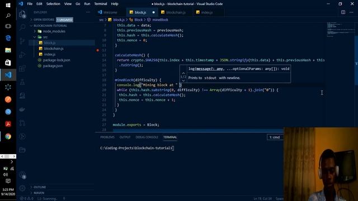The width and height of the screenshot is (358, 201).
Task: Open the Search view in activity bar
Action: pyautogui.click(x=22, y=27)
